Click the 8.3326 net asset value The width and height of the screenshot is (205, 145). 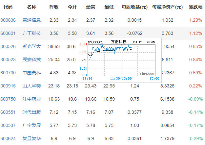coord(167,86)
